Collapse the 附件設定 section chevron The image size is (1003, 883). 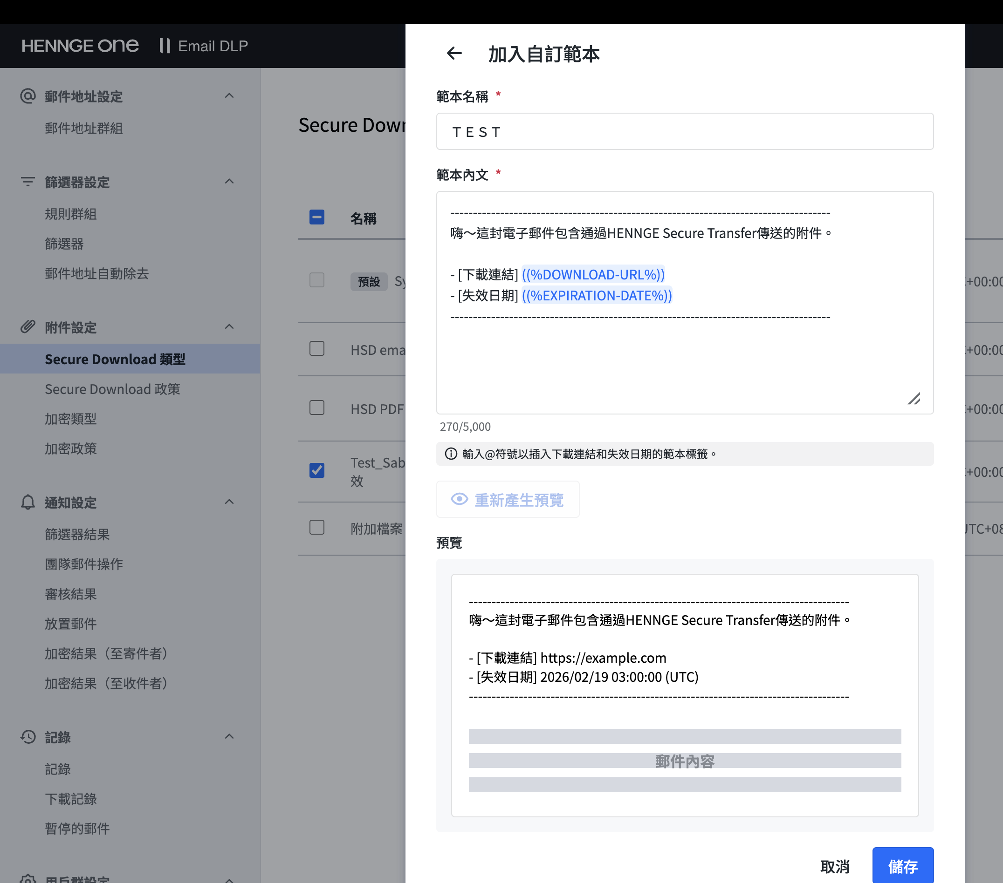coord(229,327)
